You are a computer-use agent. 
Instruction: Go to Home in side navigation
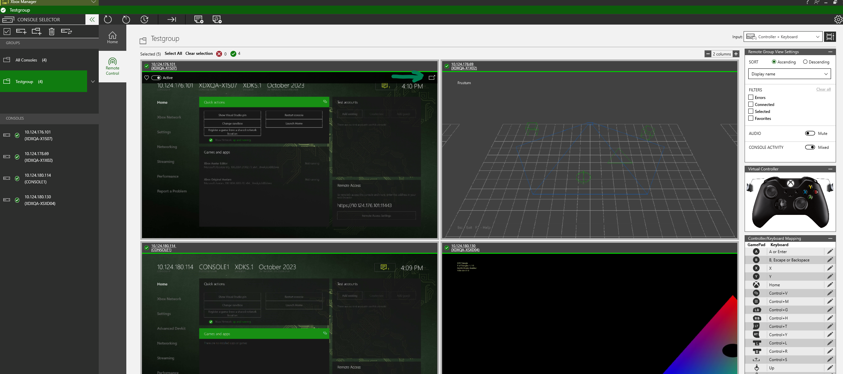tap(112, 38)
